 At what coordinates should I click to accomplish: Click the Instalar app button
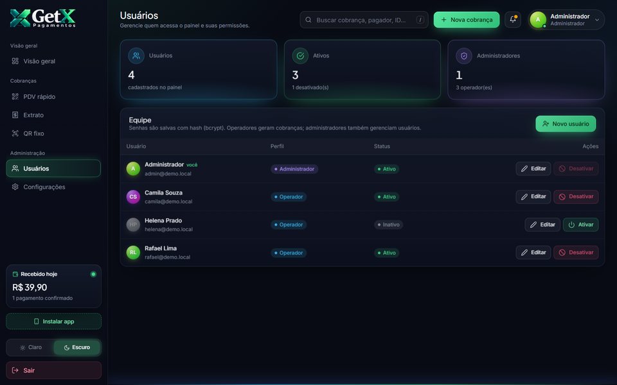coord(53,321)
